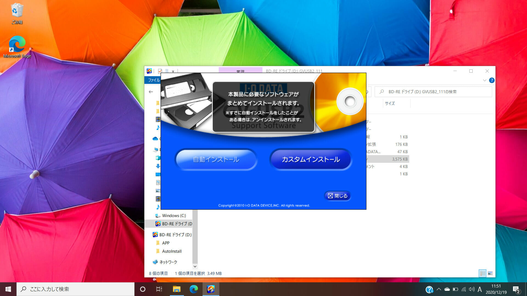The image size is (527, 296).
Task: Click the ここに入力して検索 taskbar search box
Action: tap(75, 289)
